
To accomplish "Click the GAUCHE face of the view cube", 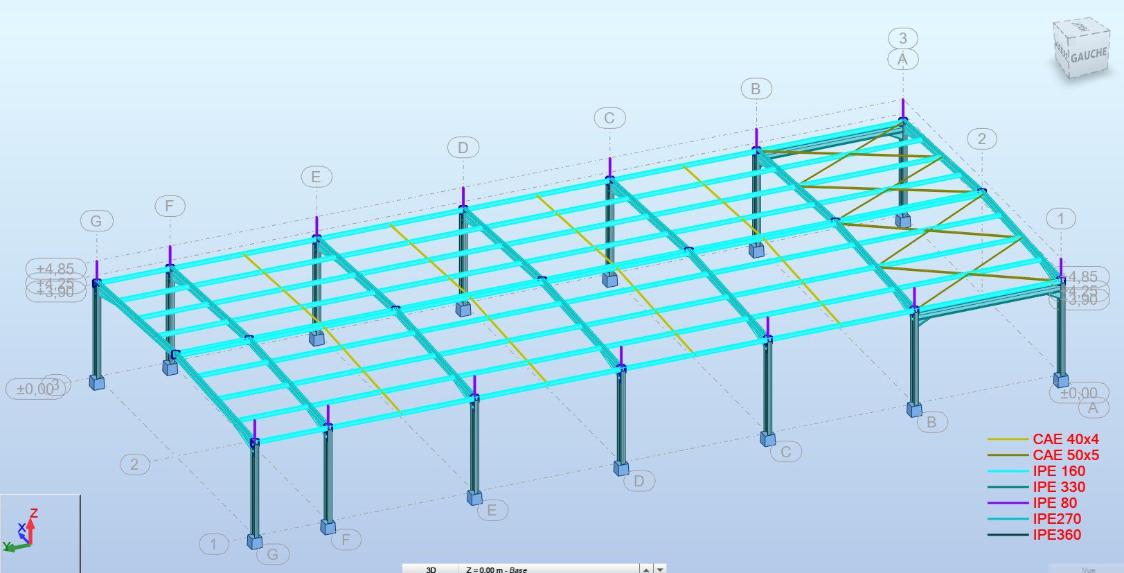I will point(1089,55).
